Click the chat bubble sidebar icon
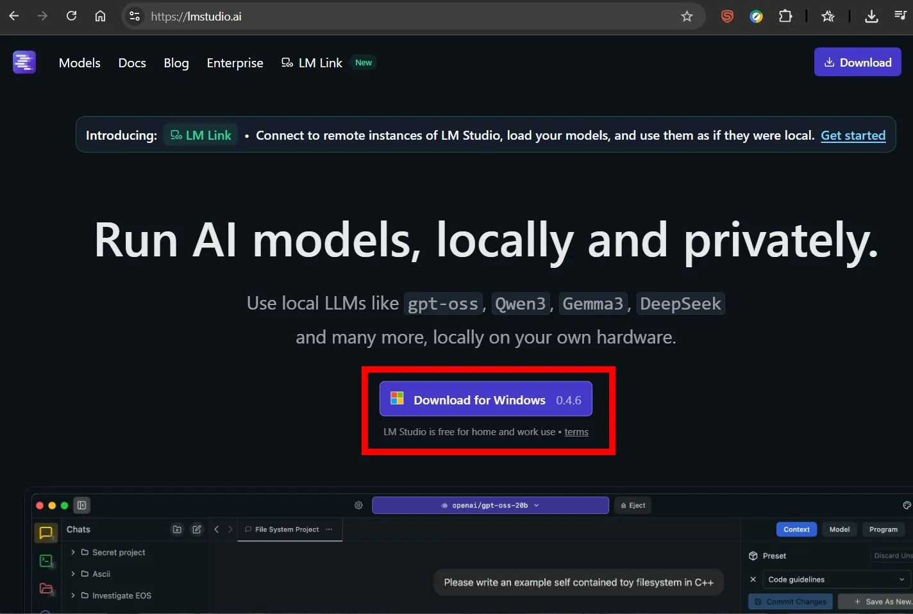Image resolution: width=913 pixels, height=614 pixels. coord(46,533)
